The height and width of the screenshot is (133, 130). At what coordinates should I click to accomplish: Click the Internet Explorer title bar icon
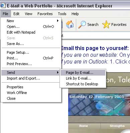pos(3,5)
